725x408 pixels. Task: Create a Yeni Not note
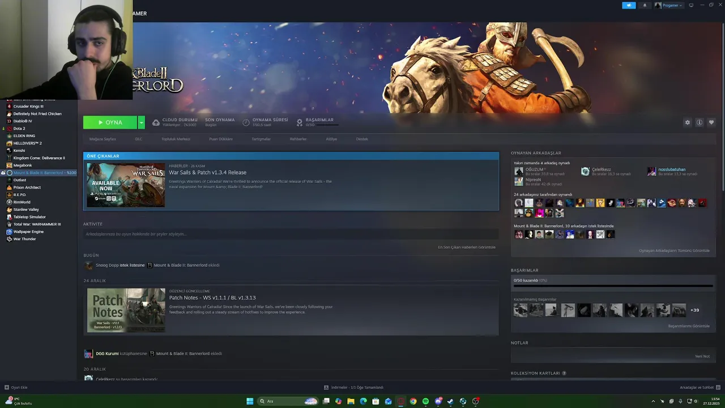click(702, 356)
